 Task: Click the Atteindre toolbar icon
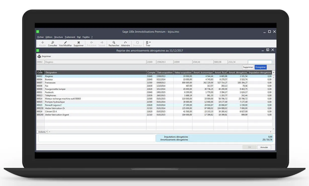[125, 43]
